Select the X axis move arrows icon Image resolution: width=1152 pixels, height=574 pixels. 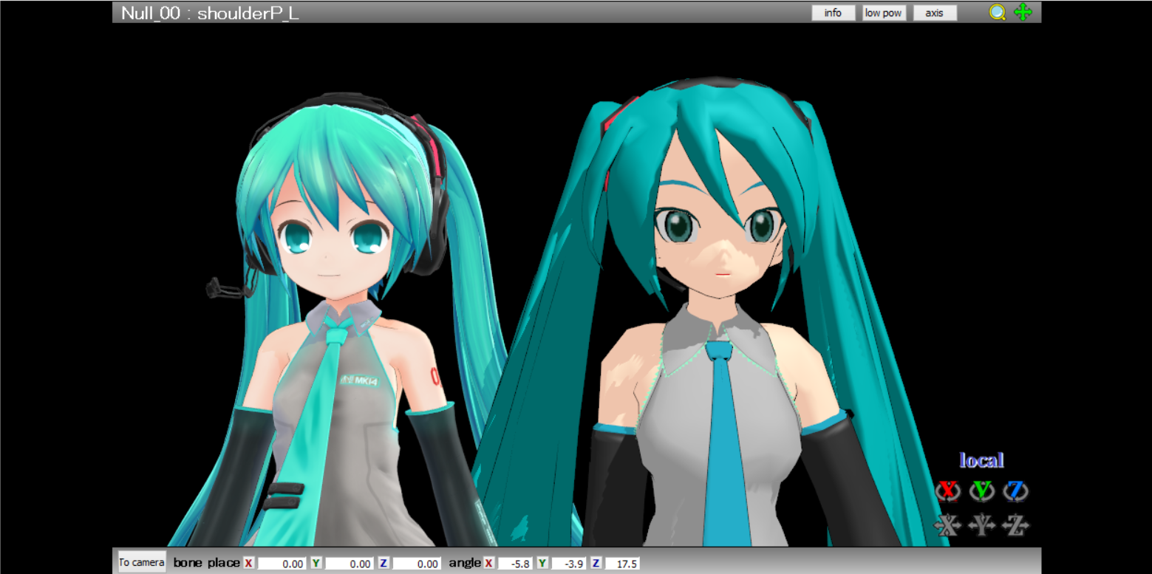pyautogui.click(x=950, y=525)
